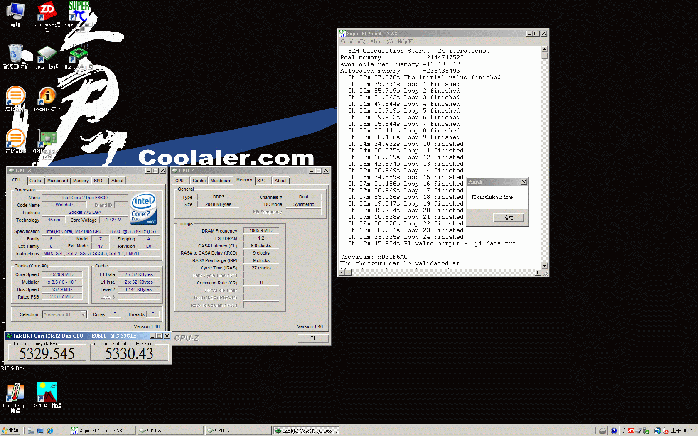The image size is (698, 436).
Task: Click the title bar icon of clock frequency window
Action: coord(9,336)
